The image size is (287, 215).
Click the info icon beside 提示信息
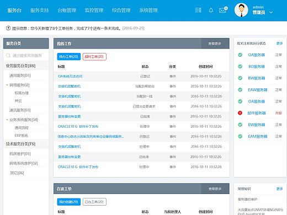pos(8,28)
